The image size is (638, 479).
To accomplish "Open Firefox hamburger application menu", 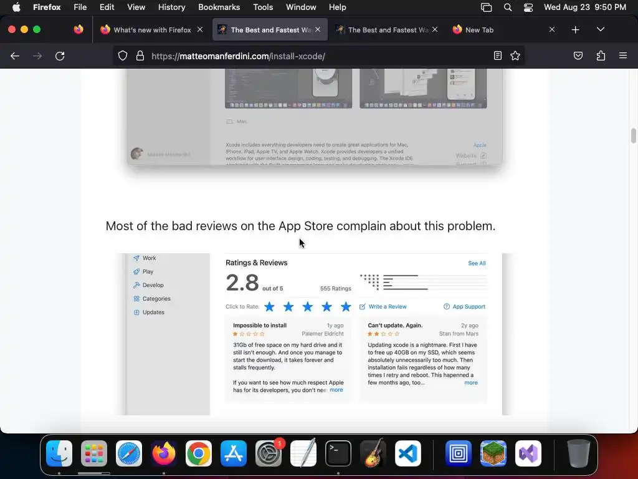I will click(x=622, y=56).
